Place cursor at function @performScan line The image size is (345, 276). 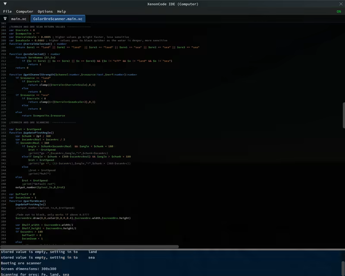[28, 201]
